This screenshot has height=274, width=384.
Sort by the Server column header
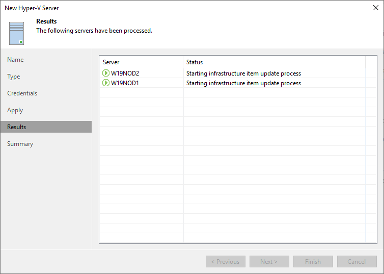(x=141, y=62)
